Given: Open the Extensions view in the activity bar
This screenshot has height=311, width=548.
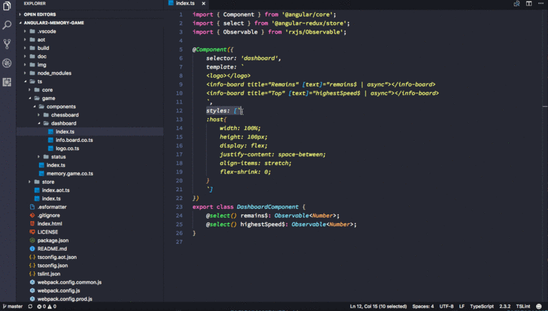Looking at the screenshot, I should pyautogui.click(x=7, y=82).
